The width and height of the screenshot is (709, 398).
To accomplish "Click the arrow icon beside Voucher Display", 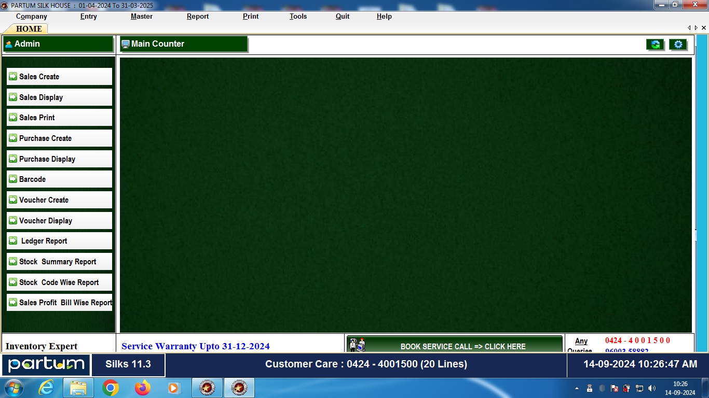I will coord(13,220).
